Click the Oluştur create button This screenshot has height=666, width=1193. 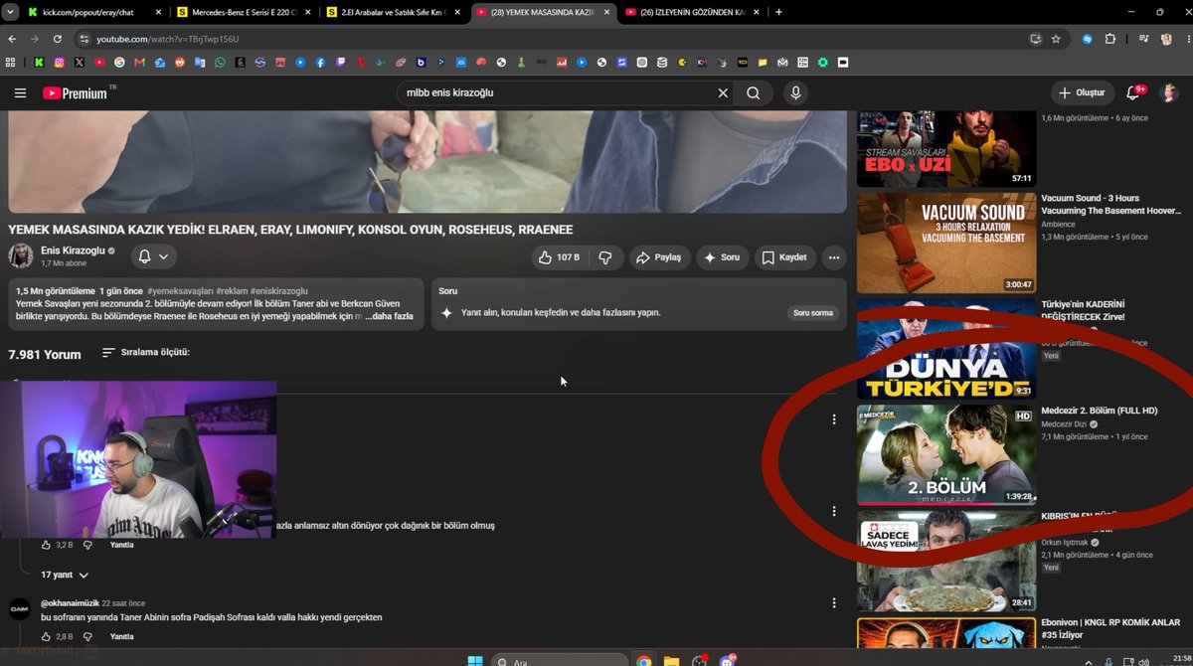click(x=1082, y=92)
